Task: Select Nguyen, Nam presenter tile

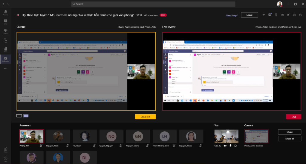Action: [x=58, y=136]
